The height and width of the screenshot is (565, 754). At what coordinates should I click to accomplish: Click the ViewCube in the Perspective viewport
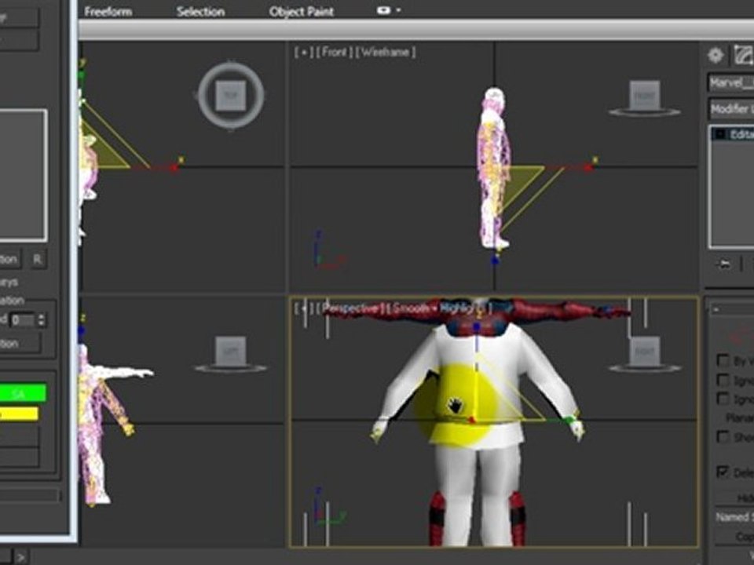click(644, 351)
